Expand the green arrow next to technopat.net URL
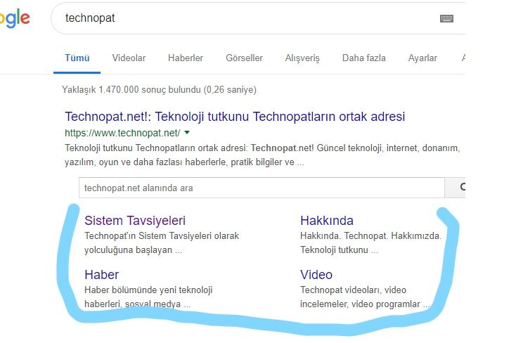This screenshot has height=343, width=523. (x=187, y=132)
